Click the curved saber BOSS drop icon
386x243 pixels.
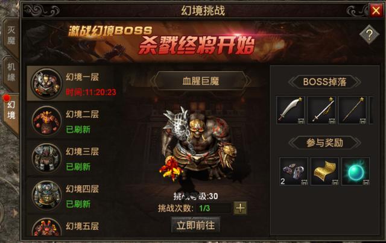click(x=291, y=110)
